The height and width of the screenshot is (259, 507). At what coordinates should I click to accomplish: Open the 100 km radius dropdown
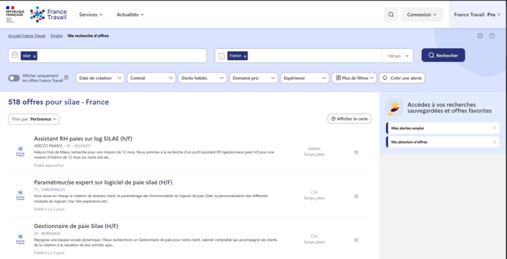tap(397, 56)
